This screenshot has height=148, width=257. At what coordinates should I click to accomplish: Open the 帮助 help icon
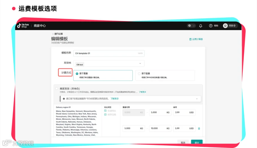tap(211, 26)
